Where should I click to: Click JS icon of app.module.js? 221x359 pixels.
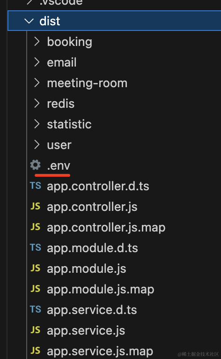pos(36,268)
